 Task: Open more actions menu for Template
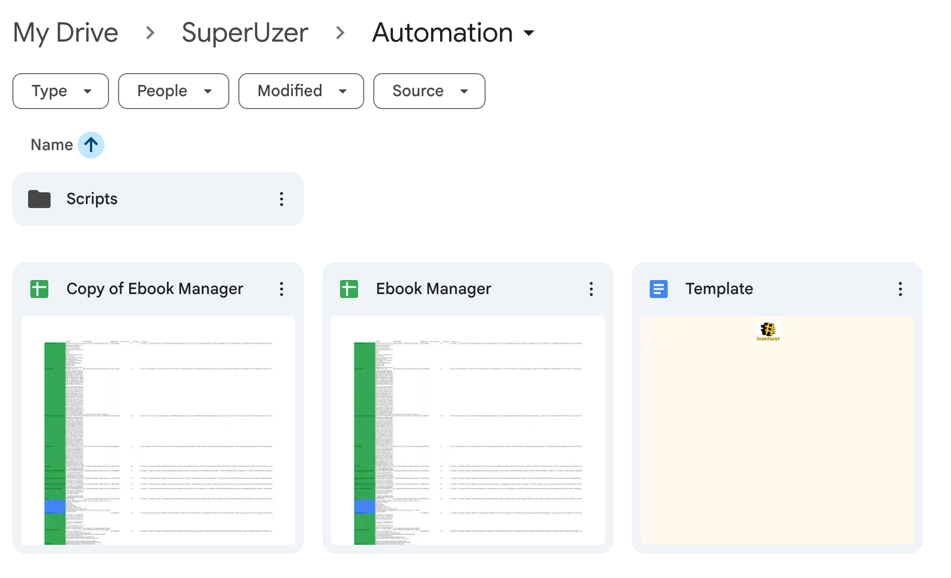900,289
